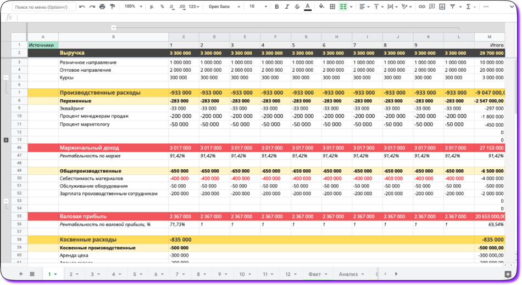Click the Create filter funnel icon
This screenshot has height=285, width=522.
(x=453, y=7)
